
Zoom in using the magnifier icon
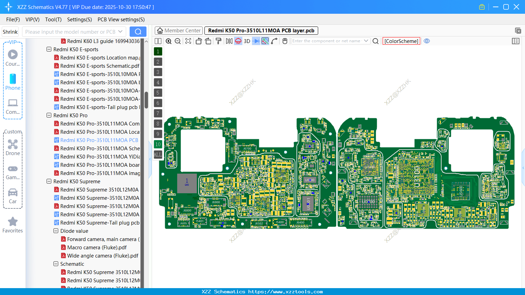point(169,41)
